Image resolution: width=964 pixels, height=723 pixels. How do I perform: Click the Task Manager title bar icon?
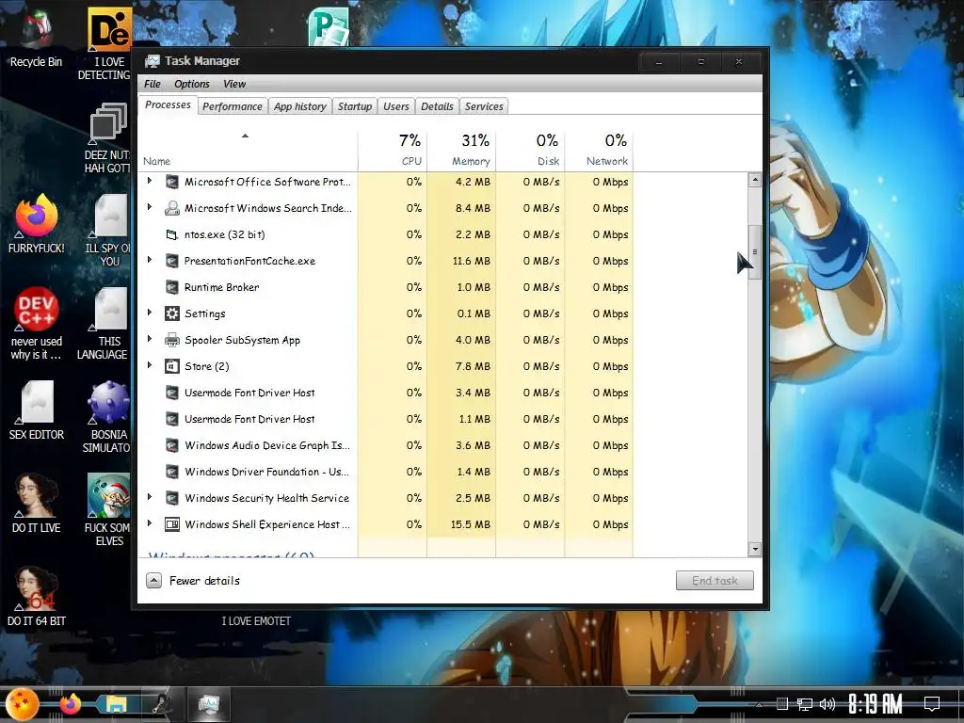click(x=152, y=61)
